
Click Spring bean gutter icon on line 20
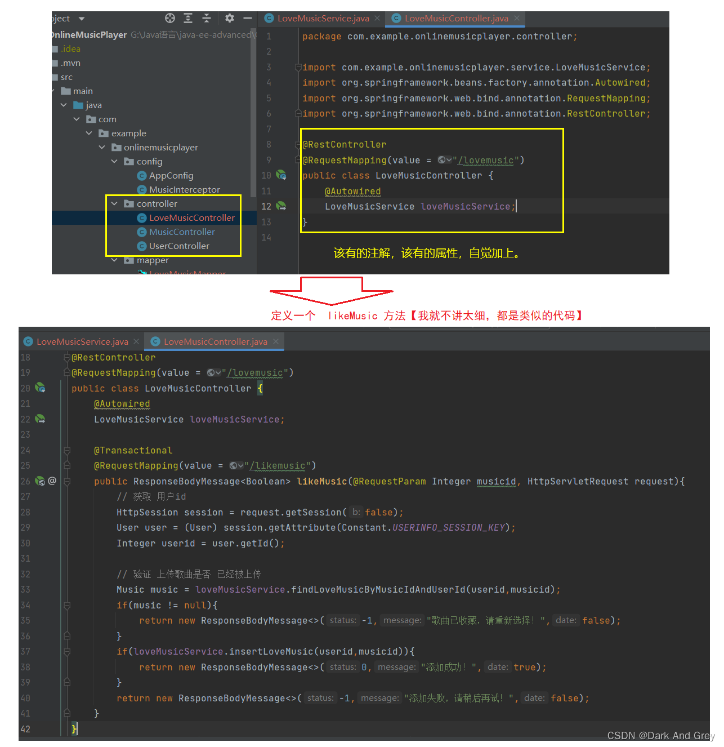tap(40, 388)
